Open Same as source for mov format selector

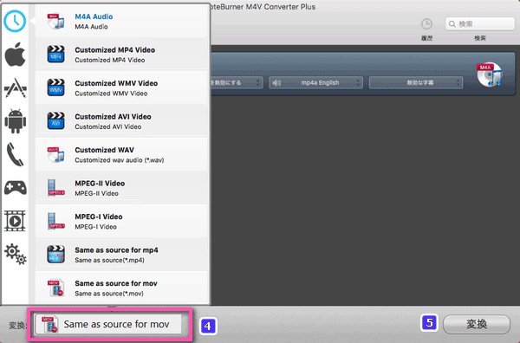(108, 324)
